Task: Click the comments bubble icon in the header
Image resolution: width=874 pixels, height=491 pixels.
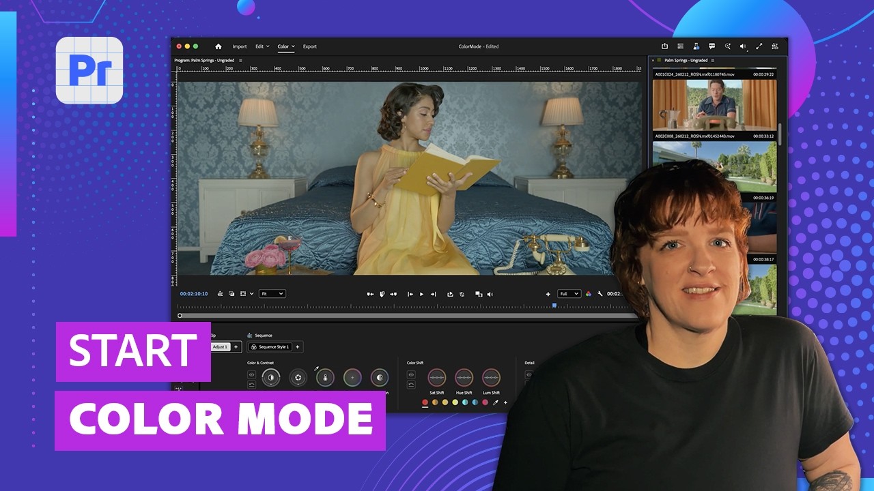Action: point(712,46)
